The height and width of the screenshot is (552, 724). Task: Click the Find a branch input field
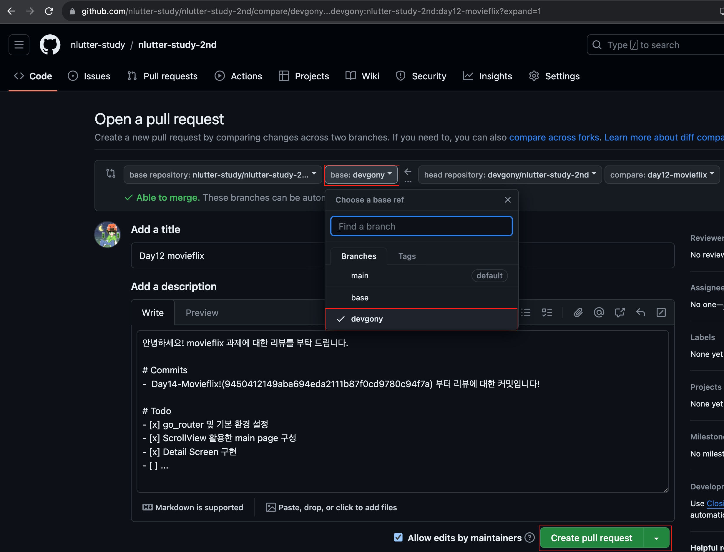coord(421,226)
